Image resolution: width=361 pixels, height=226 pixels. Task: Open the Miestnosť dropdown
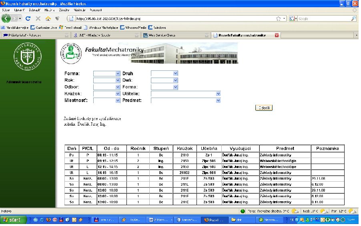tap(106, 100)
